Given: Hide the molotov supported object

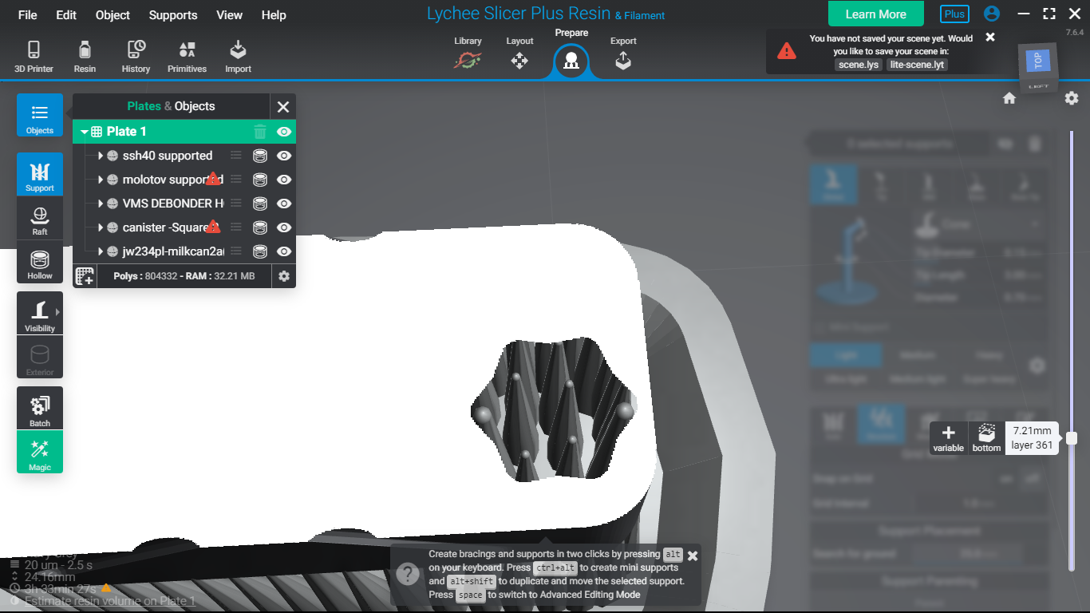Looking at the screenshot, I should tap(283, 180).
